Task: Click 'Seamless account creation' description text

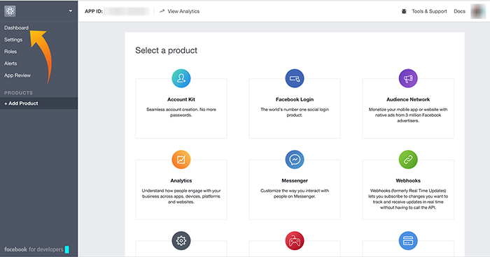Action: pos(181,112)
